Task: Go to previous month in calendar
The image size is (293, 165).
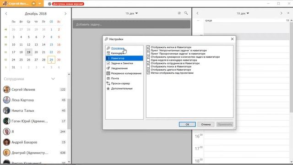Action: [x=6, y=14]
